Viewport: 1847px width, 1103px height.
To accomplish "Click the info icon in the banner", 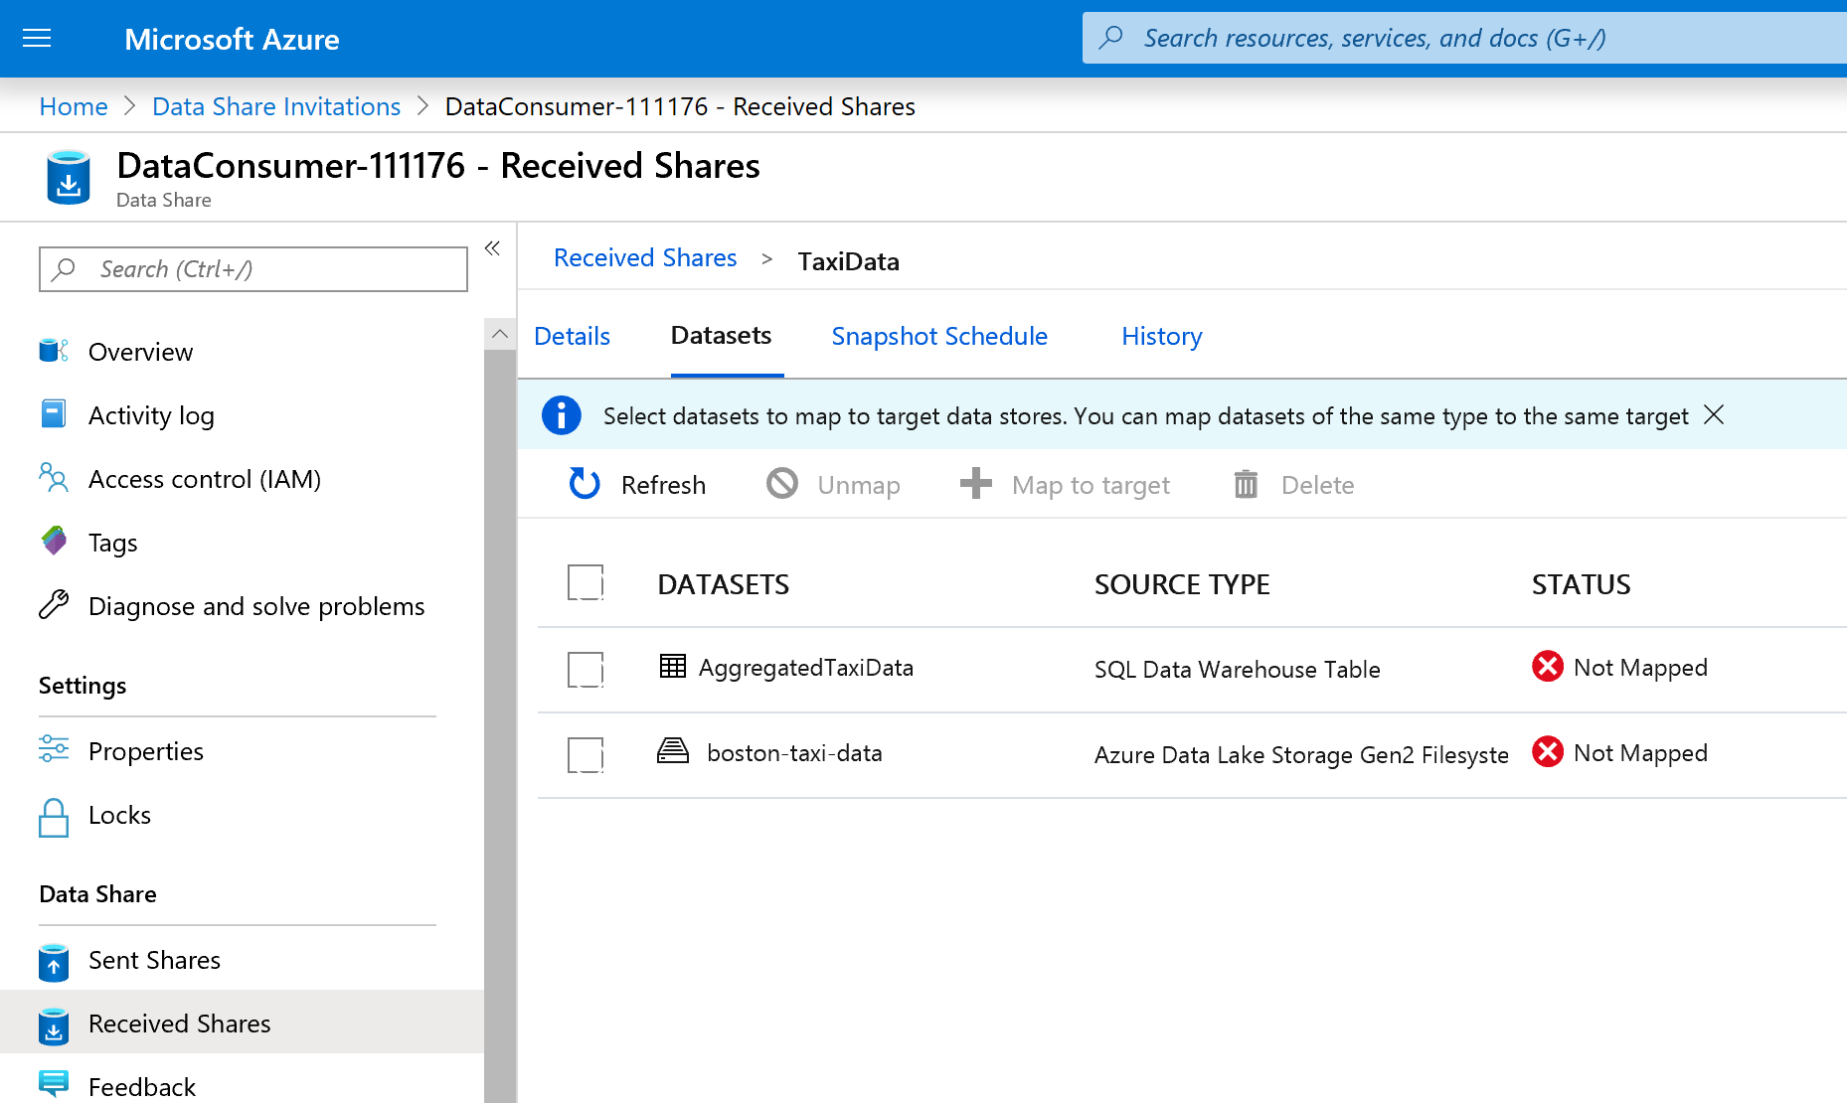I will pos(562,415).
